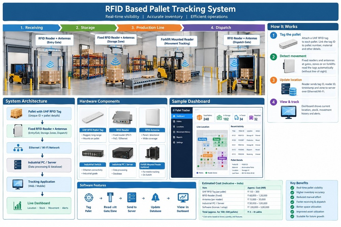Click the Estimated Cost (Indicative – India) heading
This screenshot has height=227, width=341.
pos(223,183)
